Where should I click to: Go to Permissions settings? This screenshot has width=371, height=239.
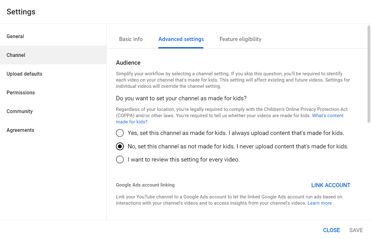(x=53, y=93)
